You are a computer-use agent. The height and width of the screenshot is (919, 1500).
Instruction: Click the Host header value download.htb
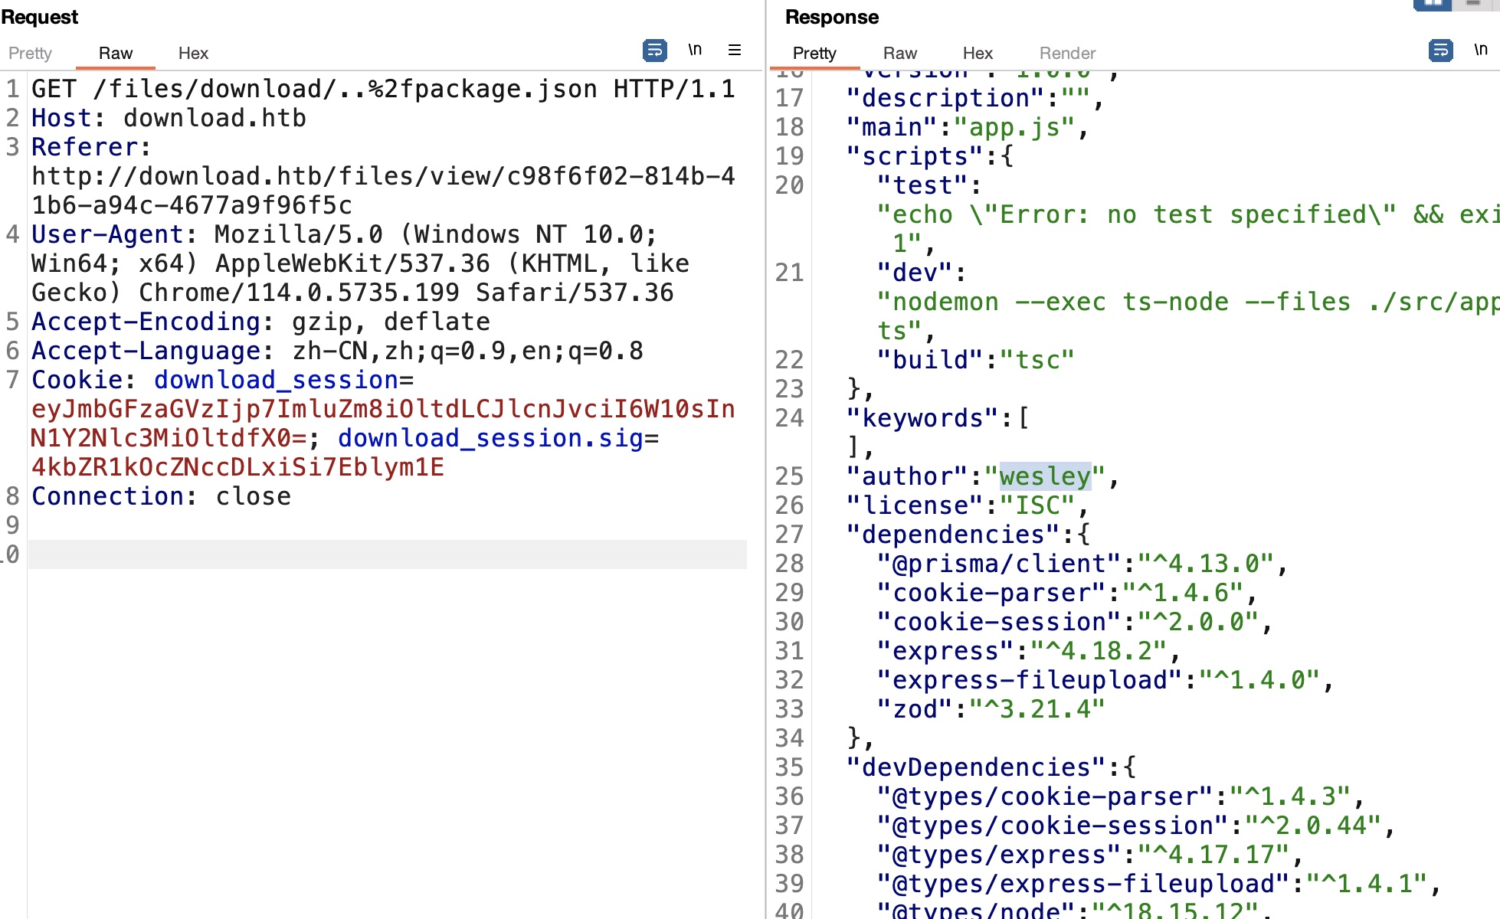[215, 118]
